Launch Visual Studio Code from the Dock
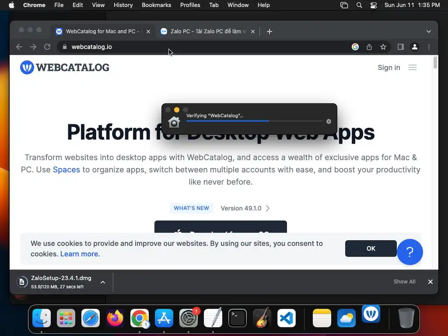The width and height of the screenshot is (448, 336). [x=287, y=318]
